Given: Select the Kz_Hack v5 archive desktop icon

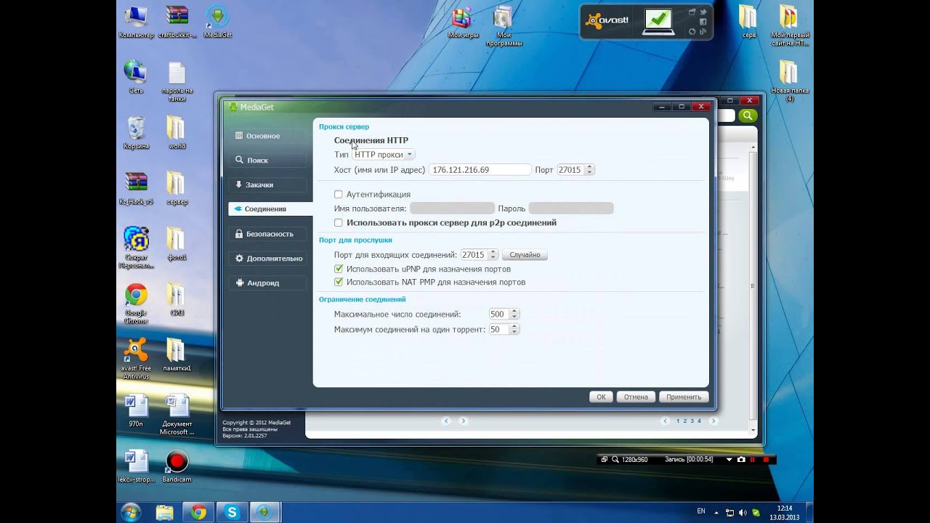Looking at the screenshot, I should click(x=136, y=189).
